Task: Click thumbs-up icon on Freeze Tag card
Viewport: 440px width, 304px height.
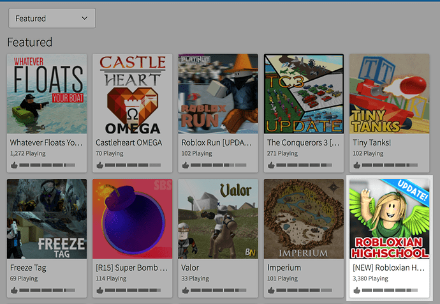Action: (14, 290)
